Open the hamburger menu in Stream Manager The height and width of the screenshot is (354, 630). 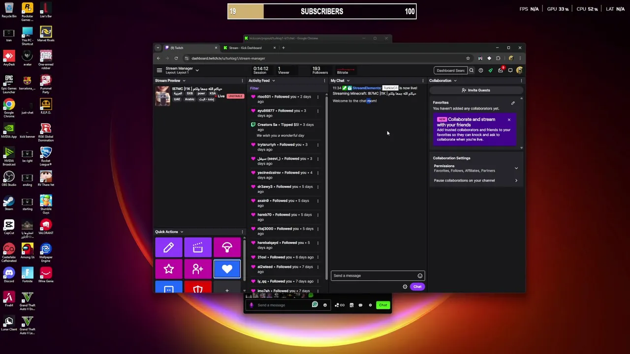pyautogui.click(x=159, y=70)
